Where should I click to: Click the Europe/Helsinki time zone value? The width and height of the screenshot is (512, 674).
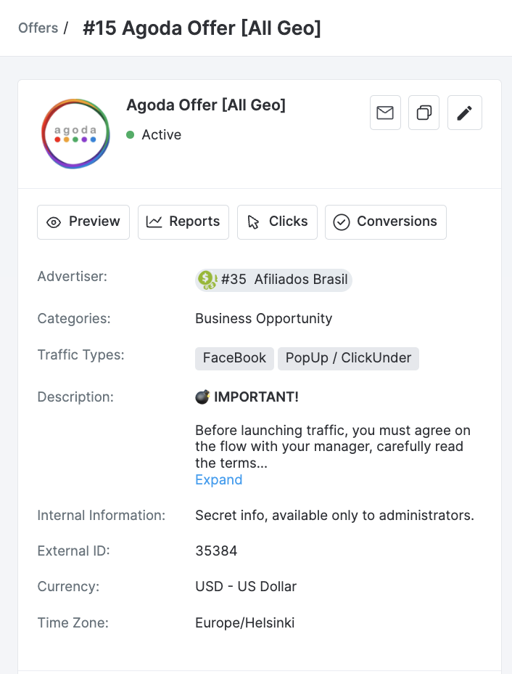pyautogui.click(x=245, y=623)
